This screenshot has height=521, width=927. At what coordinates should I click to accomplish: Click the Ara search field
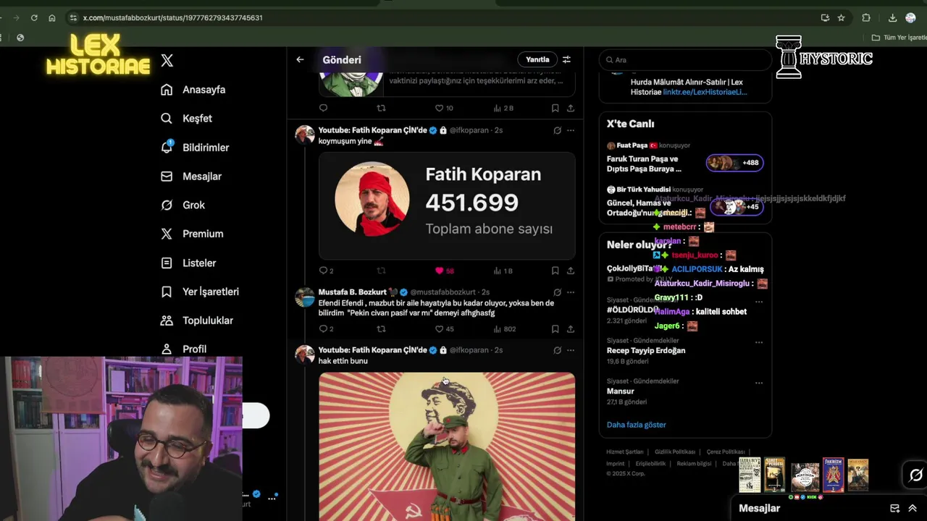click(x=685, y=60)
